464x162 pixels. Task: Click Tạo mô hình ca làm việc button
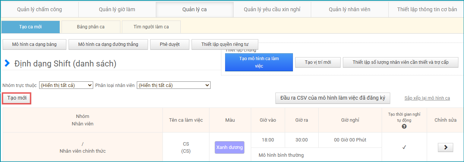point(259,62)
